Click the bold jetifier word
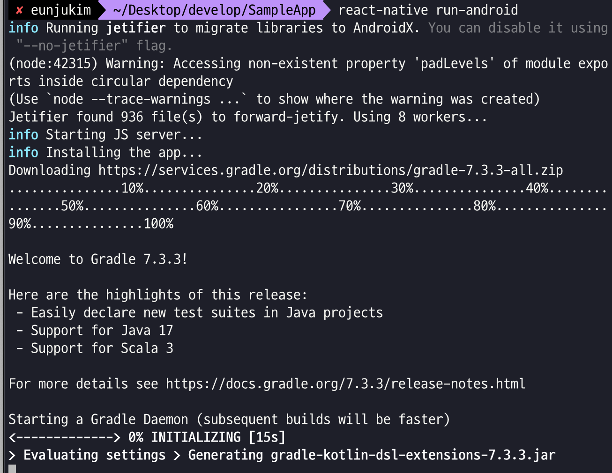Image resolution: width=612 pixels, height=473 pixels. 136,28
